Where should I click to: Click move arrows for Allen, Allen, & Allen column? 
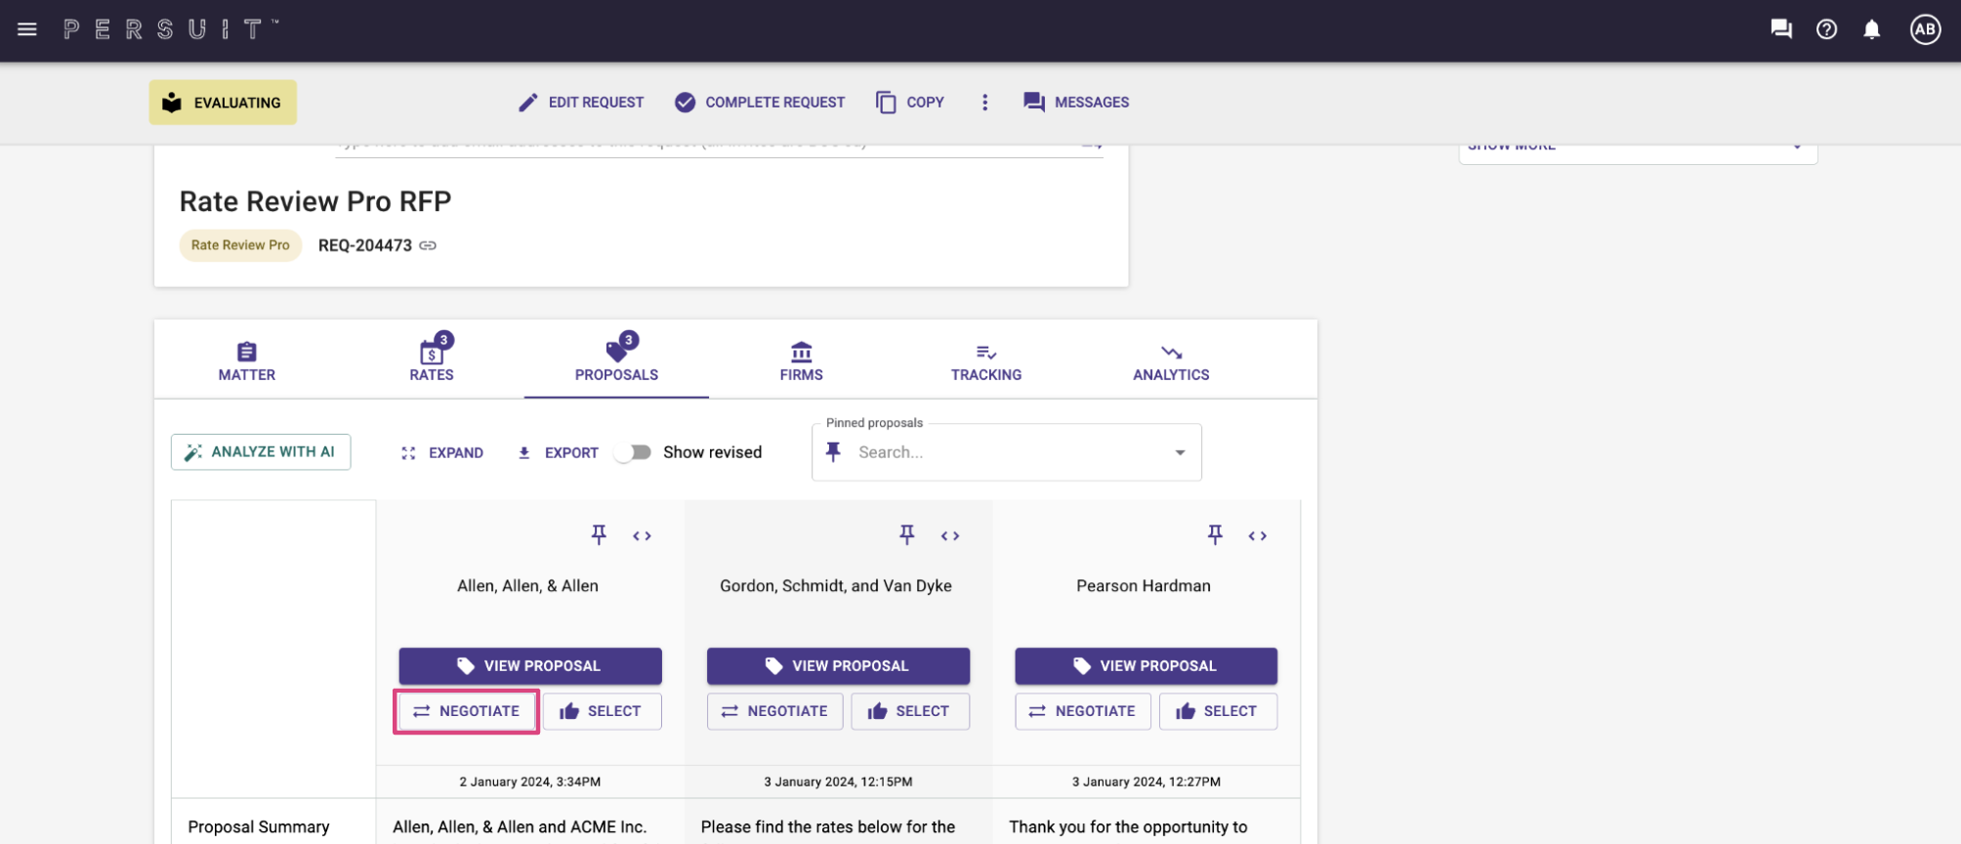[642, 535]
